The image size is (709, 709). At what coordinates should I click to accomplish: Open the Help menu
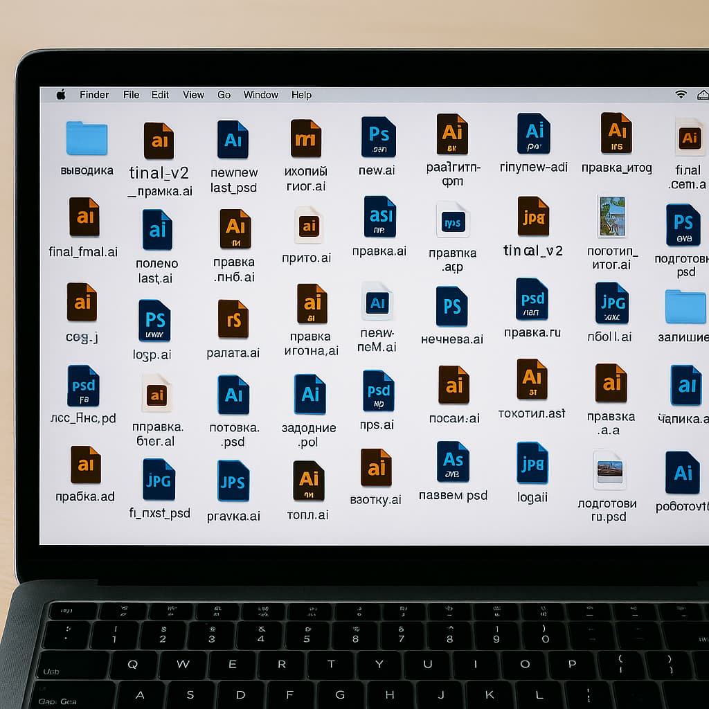coord(302,95)
